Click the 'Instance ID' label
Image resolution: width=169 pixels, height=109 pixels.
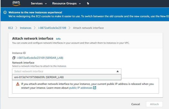tap(19, 53)
